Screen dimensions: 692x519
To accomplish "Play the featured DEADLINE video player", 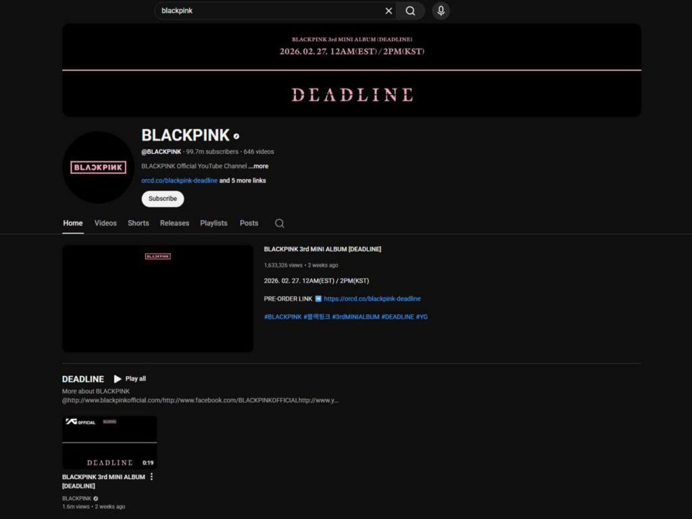I will pyautogui.click(x=157, y=298).
